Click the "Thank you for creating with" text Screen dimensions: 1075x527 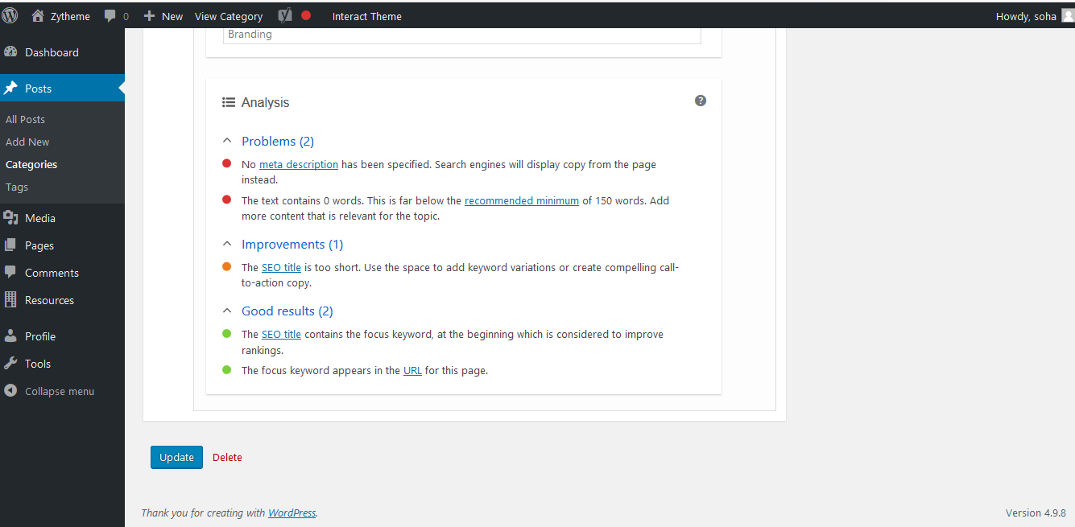click(204, 513)
